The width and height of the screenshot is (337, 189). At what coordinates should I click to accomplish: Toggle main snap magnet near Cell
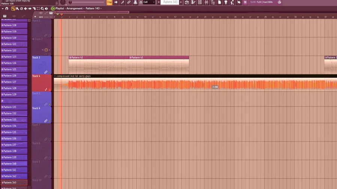(x=141, y=2)
